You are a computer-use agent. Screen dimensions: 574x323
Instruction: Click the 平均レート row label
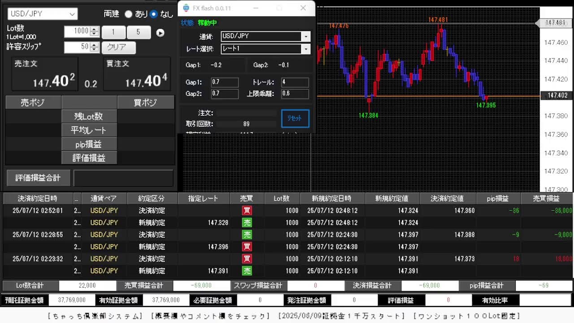tap(89, 130)
